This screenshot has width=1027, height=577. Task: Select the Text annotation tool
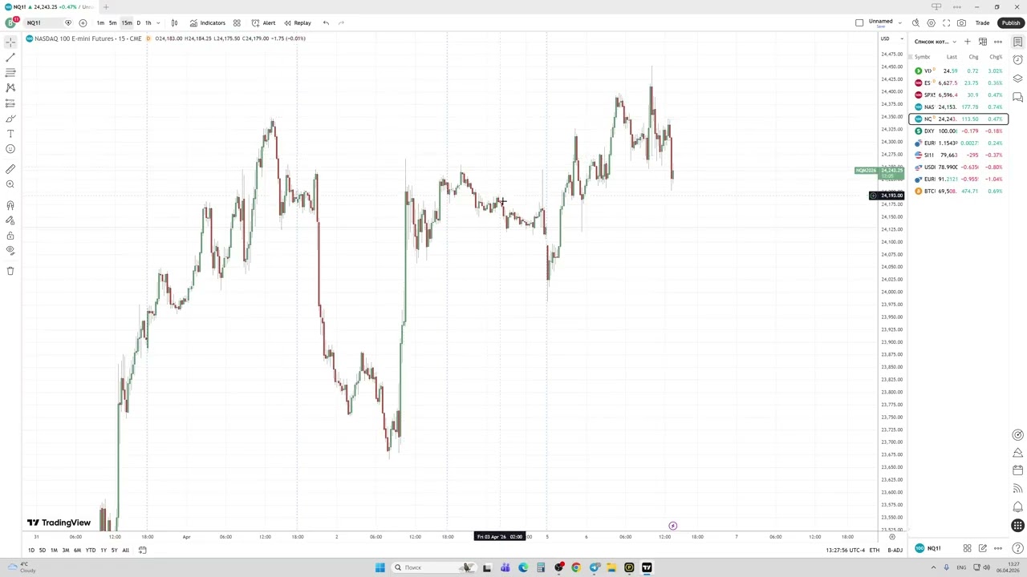coord(10,134)
